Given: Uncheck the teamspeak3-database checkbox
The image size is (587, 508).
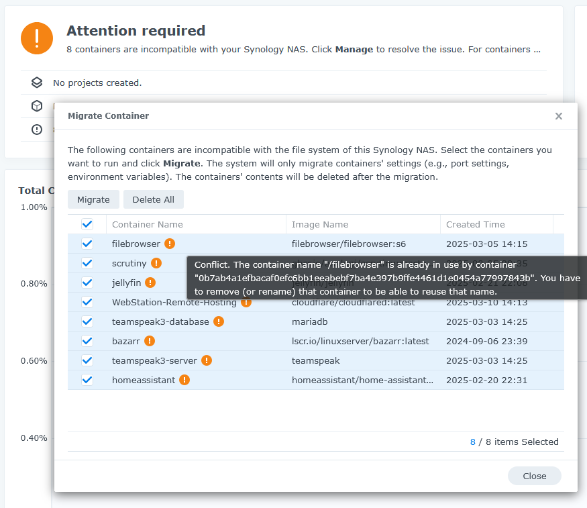Looking at the screenshot, I should [87, 321].
